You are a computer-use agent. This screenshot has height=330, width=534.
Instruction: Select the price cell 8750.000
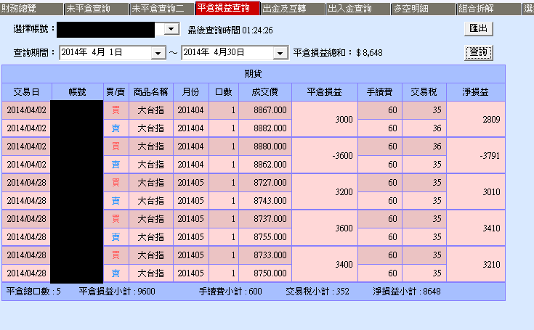pyautogui.click(x=265, y=273)
